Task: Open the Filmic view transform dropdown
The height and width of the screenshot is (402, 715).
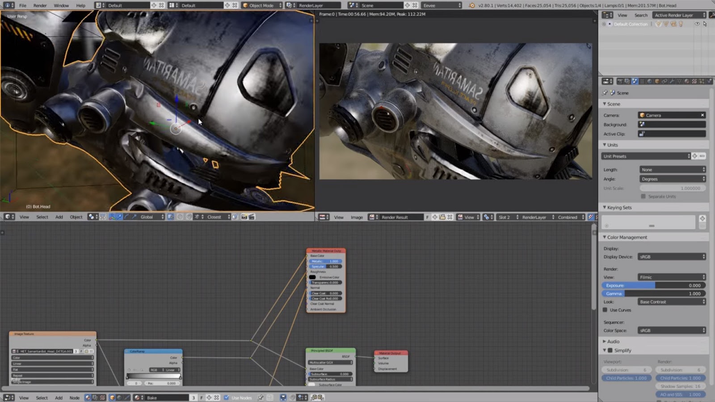Action: 672,277
